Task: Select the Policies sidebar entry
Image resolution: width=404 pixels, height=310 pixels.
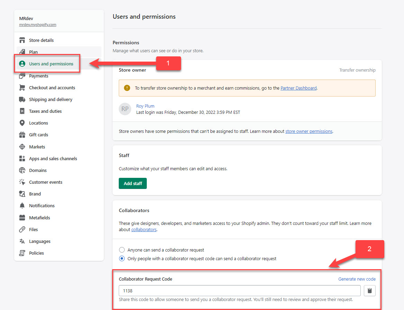Action: (x=36, y=253)
